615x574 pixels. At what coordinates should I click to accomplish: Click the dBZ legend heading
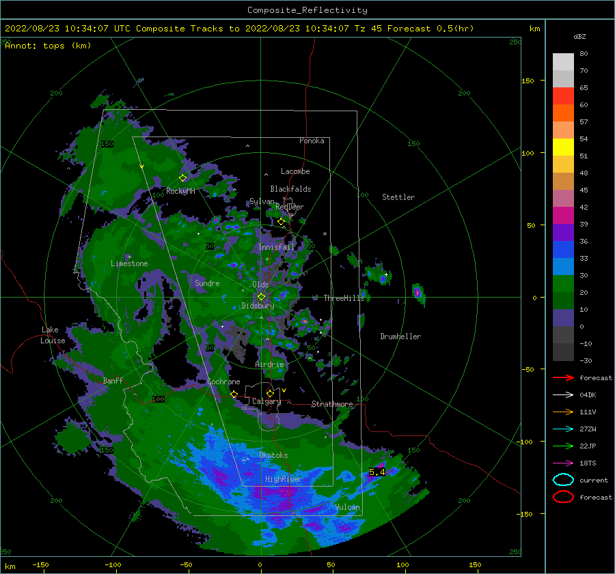pyautogui.click(x=579, y=36)
